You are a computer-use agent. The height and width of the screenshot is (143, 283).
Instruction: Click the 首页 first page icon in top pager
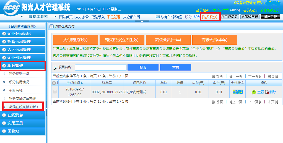pyautogui.click(x=214, y=77)
